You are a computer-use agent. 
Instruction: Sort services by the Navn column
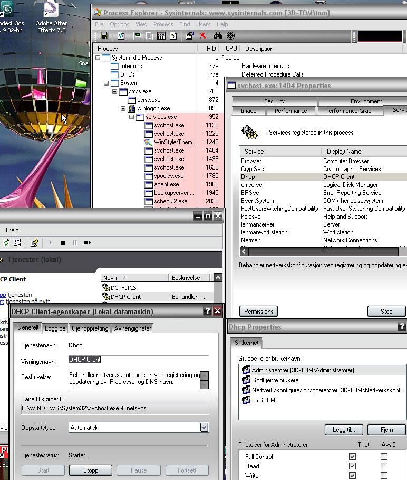click(135, 278)
